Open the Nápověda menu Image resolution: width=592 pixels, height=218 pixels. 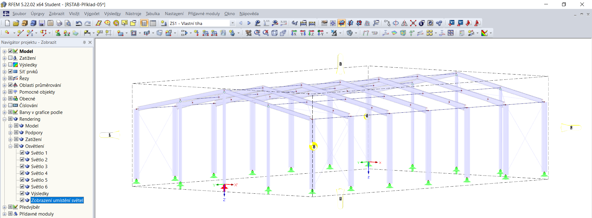pos(249,14)
